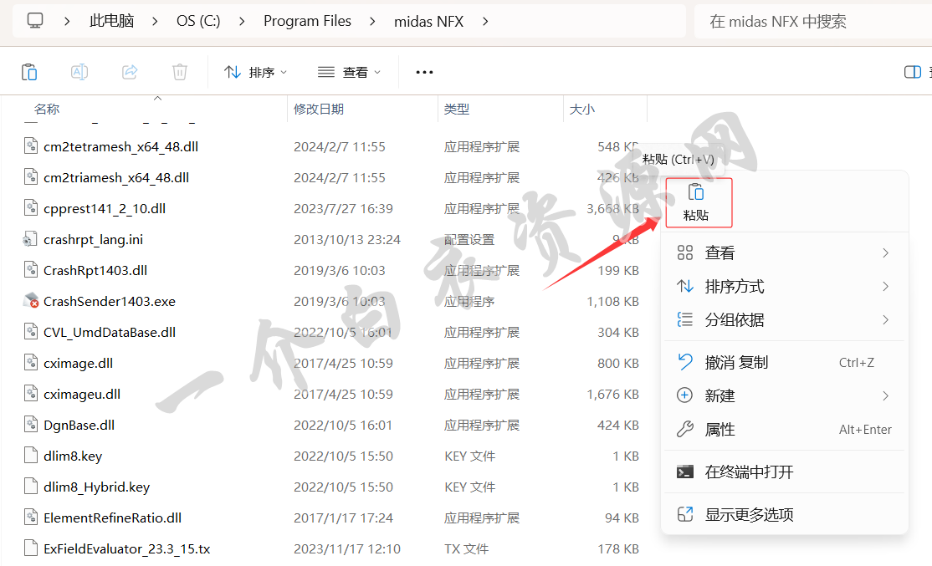
Task: Sort by the 类型 column header
Action: (457, 110)
